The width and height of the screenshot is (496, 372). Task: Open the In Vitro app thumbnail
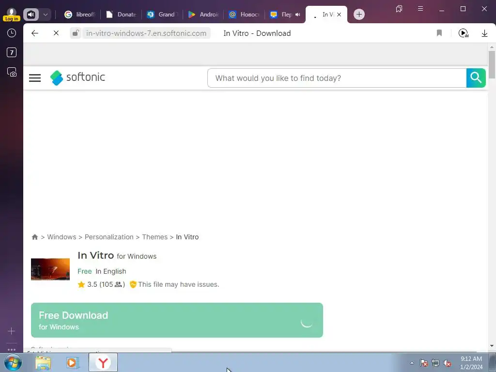[x=50, y=269]
